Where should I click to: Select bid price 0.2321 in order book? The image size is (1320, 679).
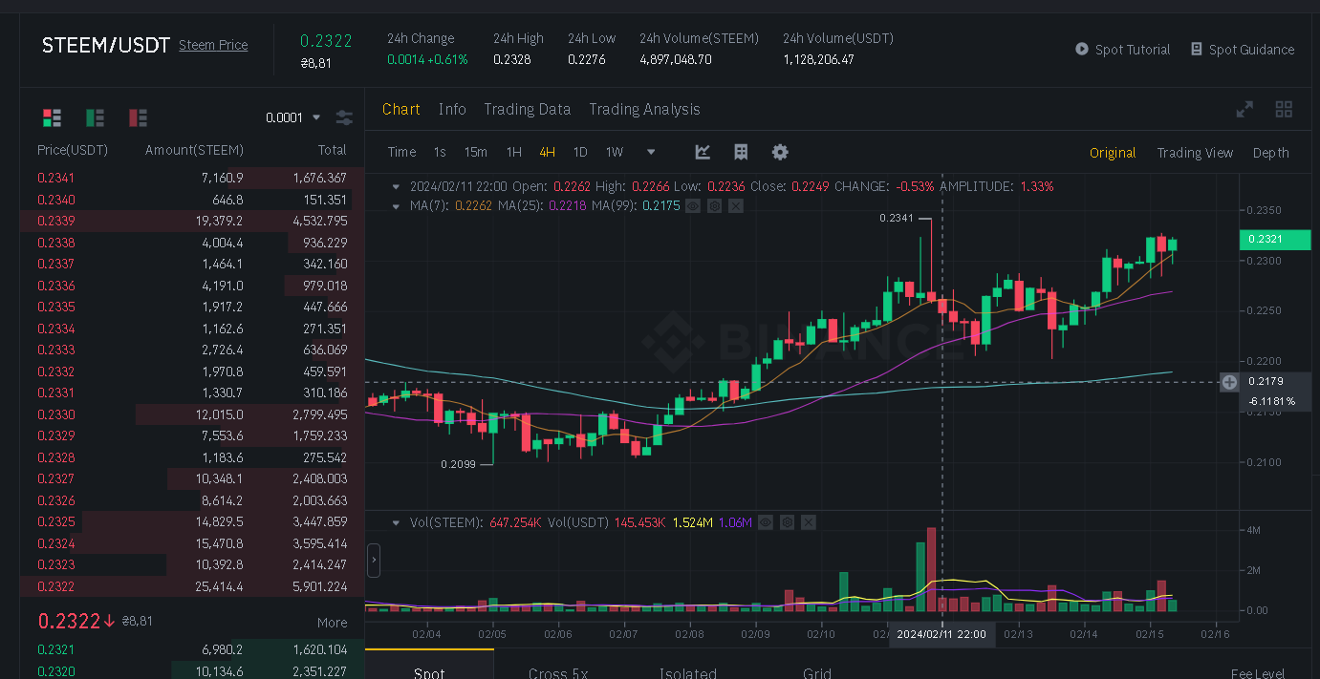click(x=55, y=649)
